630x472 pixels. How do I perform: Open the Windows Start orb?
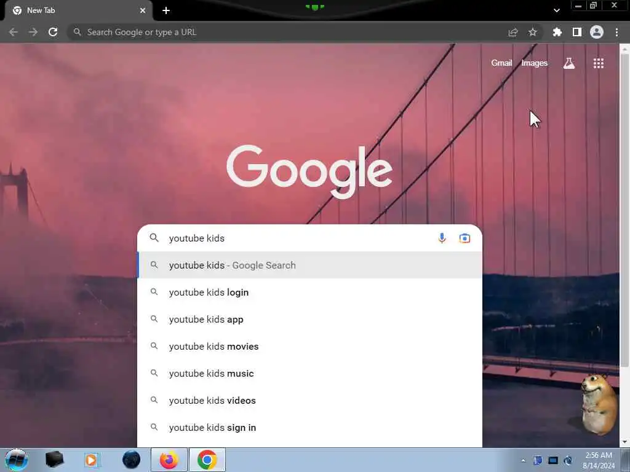point(16,460)
